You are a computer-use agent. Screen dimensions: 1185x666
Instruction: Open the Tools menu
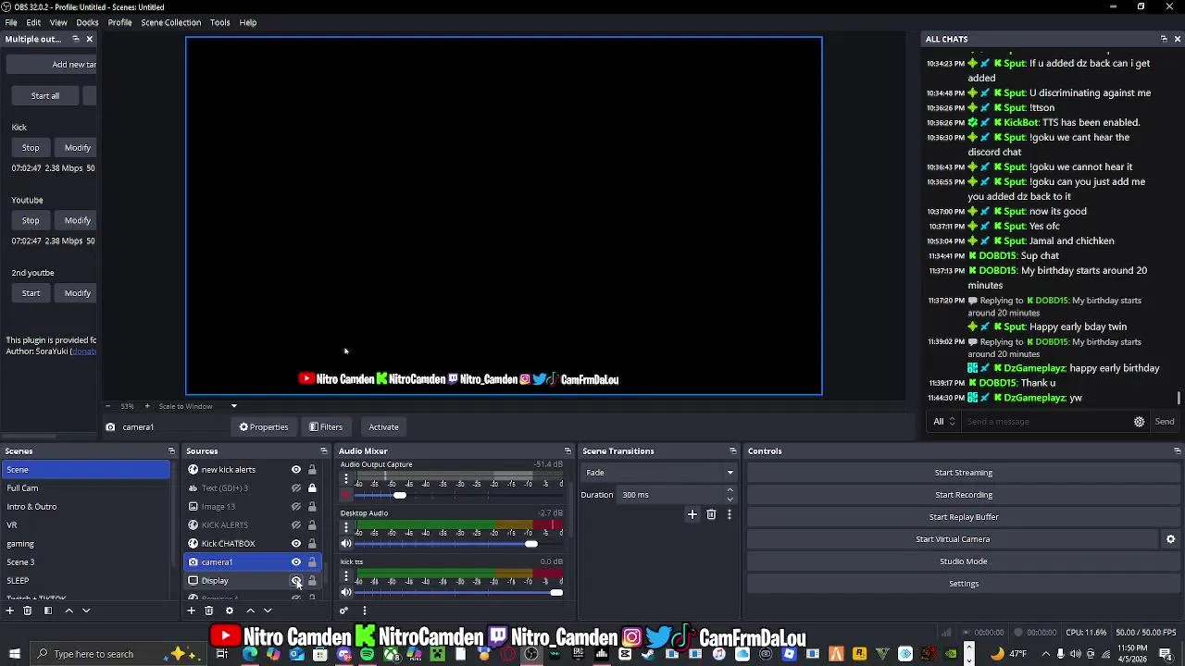point(219,22)
